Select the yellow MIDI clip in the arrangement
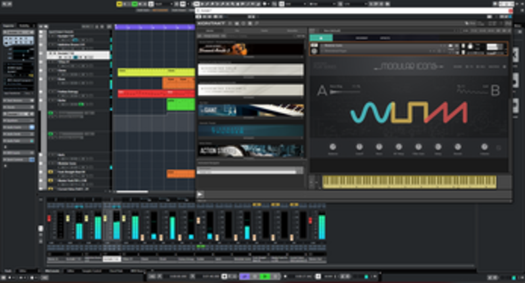This screenshot has height=283, width=525. click(157, 72)
